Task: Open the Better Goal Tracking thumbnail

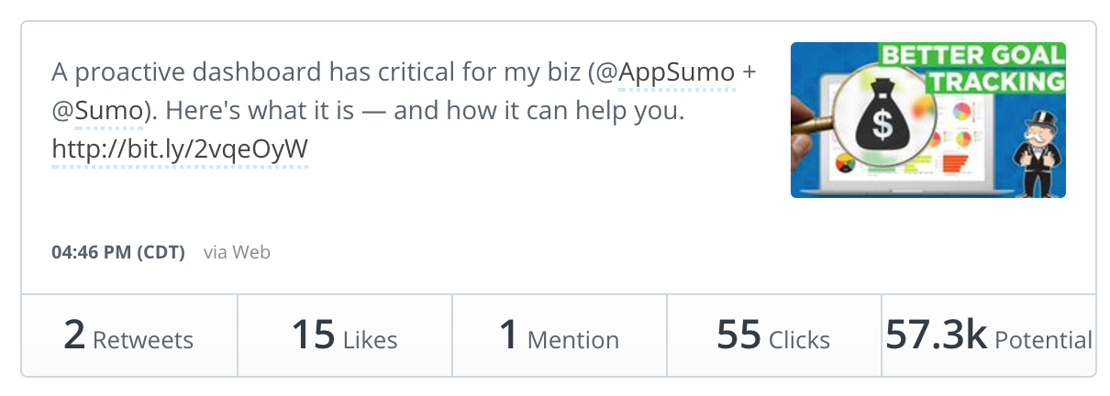Action: click(x=927, y=120)
